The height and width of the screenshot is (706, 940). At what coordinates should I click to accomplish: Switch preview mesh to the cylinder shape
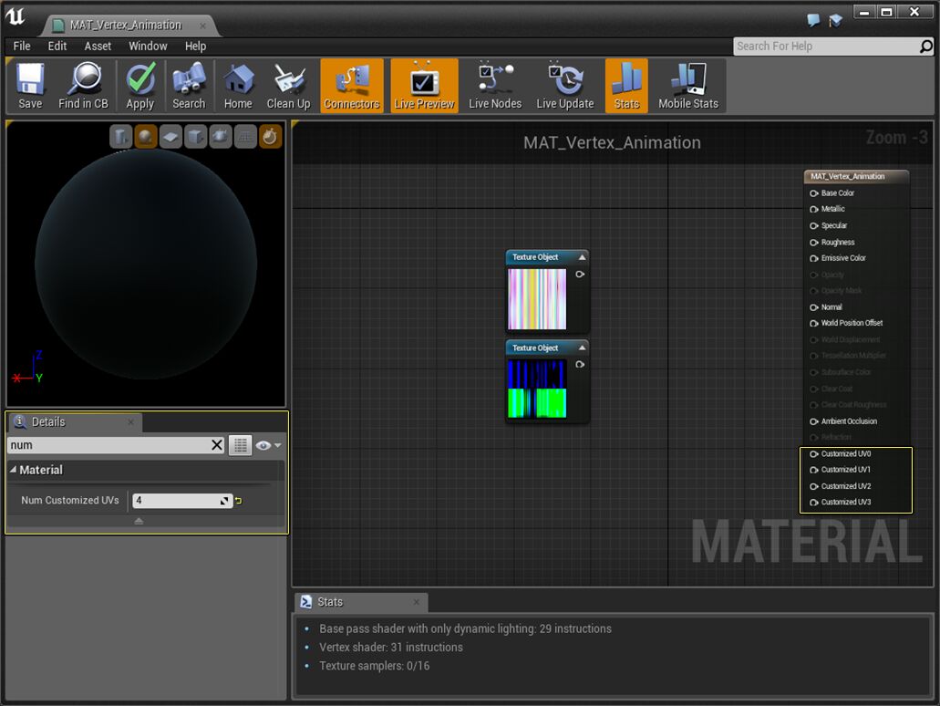pyautogui.click(x=120, y=136)
